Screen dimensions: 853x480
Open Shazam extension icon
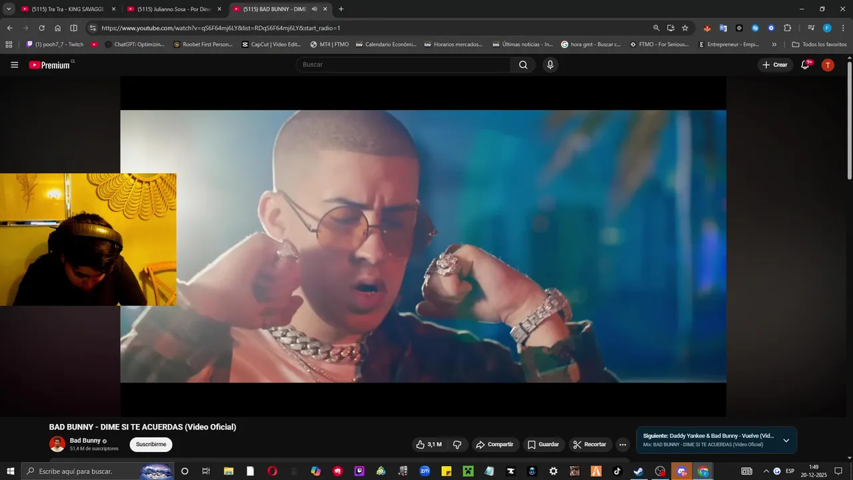click(755, 28)
